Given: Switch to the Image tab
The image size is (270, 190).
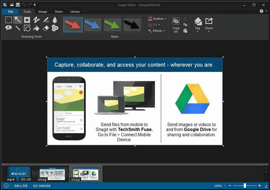Looking at the screenshot, I should 43,12.
